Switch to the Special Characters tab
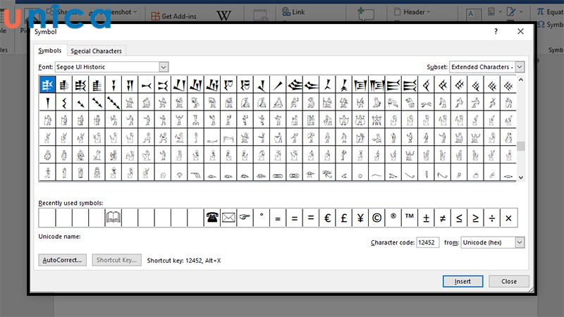564x317 pixels. point(96,51)
